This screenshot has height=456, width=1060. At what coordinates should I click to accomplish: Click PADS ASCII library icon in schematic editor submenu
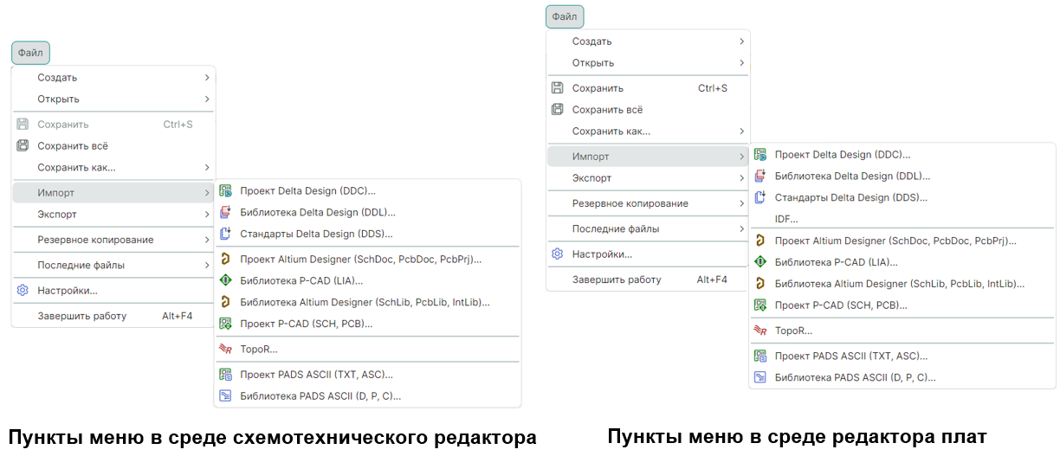tap(225, 396)
